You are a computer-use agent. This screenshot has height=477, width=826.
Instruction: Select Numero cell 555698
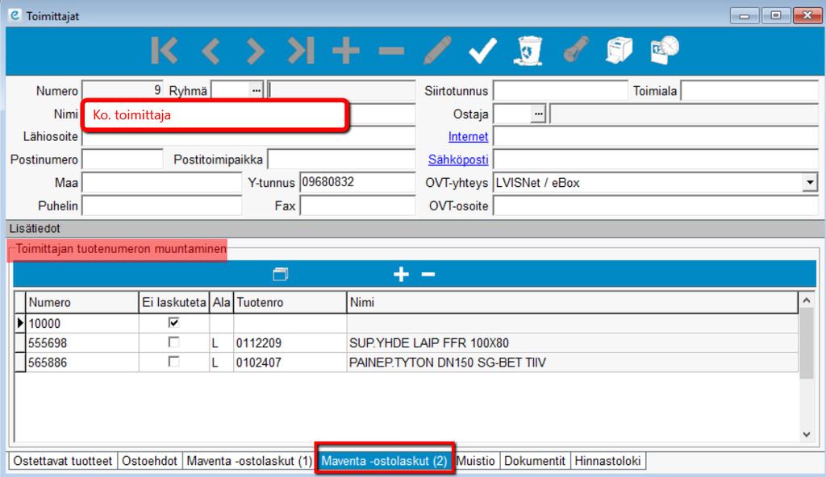[x=81, y=343]
